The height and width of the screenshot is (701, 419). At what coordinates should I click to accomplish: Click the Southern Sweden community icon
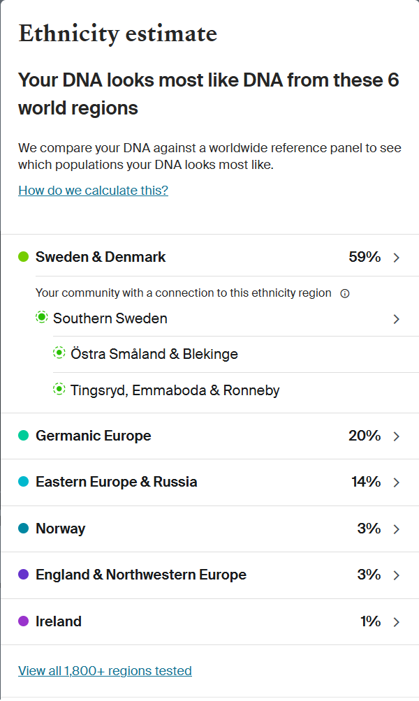42,318
